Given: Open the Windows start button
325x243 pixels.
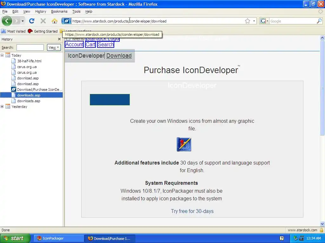Looking at the screenshot, I should pyautogui.click(x=15, y=238).
